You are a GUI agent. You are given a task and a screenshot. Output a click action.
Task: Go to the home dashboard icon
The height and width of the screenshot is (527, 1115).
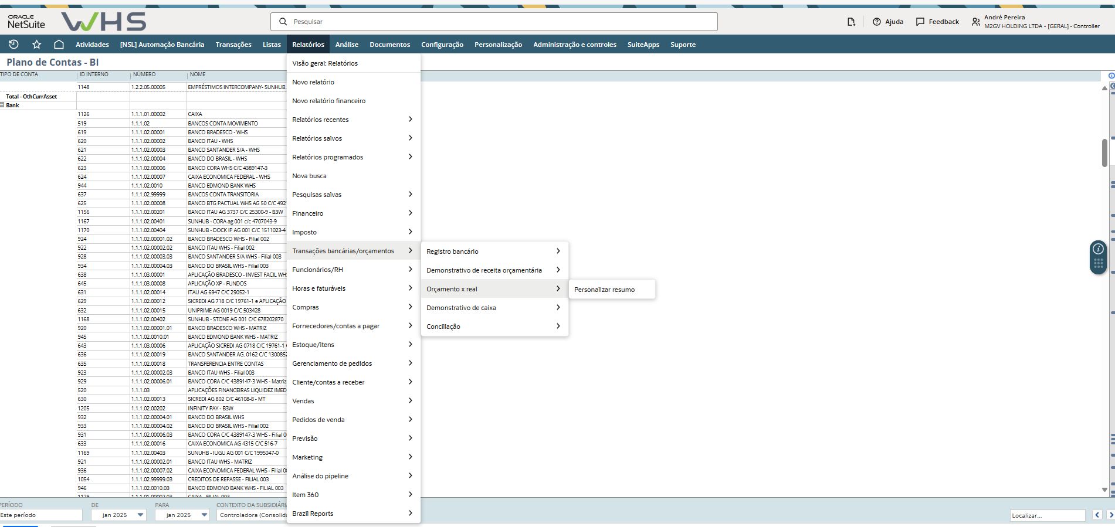[x=59, y=45]
